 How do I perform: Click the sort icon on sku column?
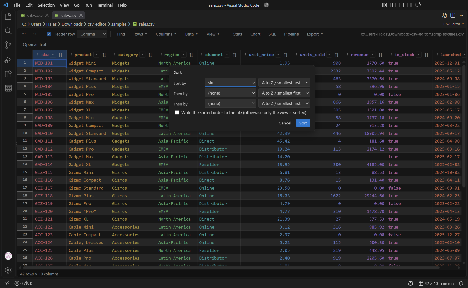61,55
